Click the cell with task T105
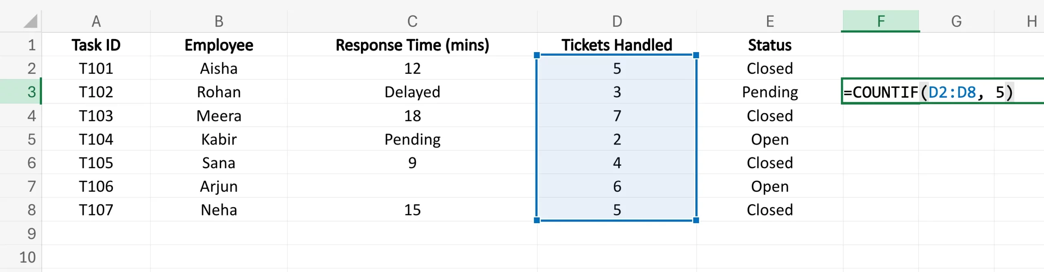1044x272 pixels. (x=96, y=163)
